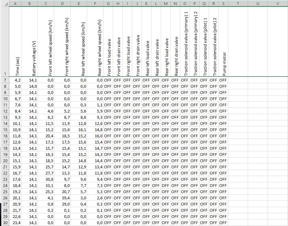Select row 22 header
This screenshot has height=226, width=288.
5,173
